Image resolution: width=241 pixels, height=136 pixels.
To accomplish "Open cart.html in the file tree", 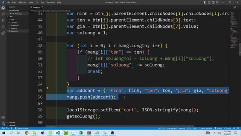I will [x=14, y=23].
